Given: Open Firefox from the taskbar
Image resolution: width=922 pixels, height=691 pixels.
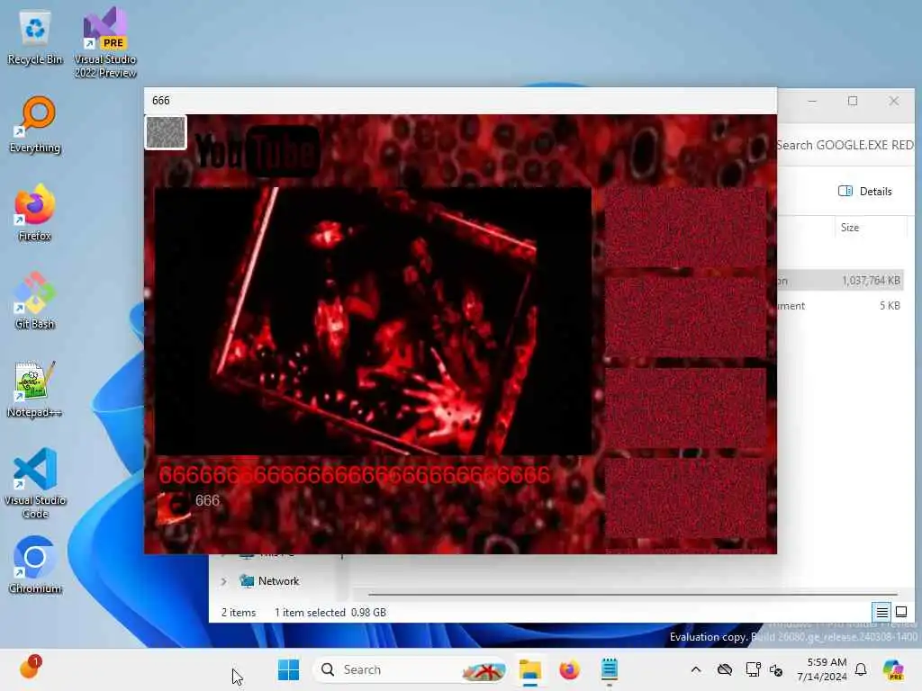Looking at the screenshot, I should (x=569, y=669).
